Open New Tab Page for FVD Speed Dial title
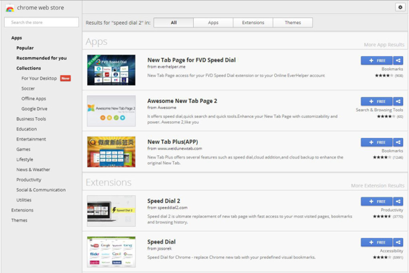Viewport: 409px width, 273px height. pos(192,60)
